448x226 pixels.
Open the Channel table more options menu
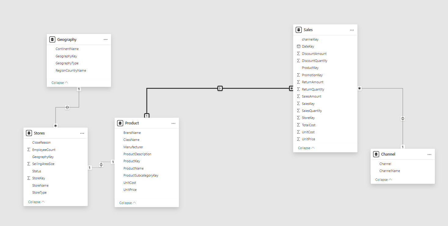tap(429, 154)
